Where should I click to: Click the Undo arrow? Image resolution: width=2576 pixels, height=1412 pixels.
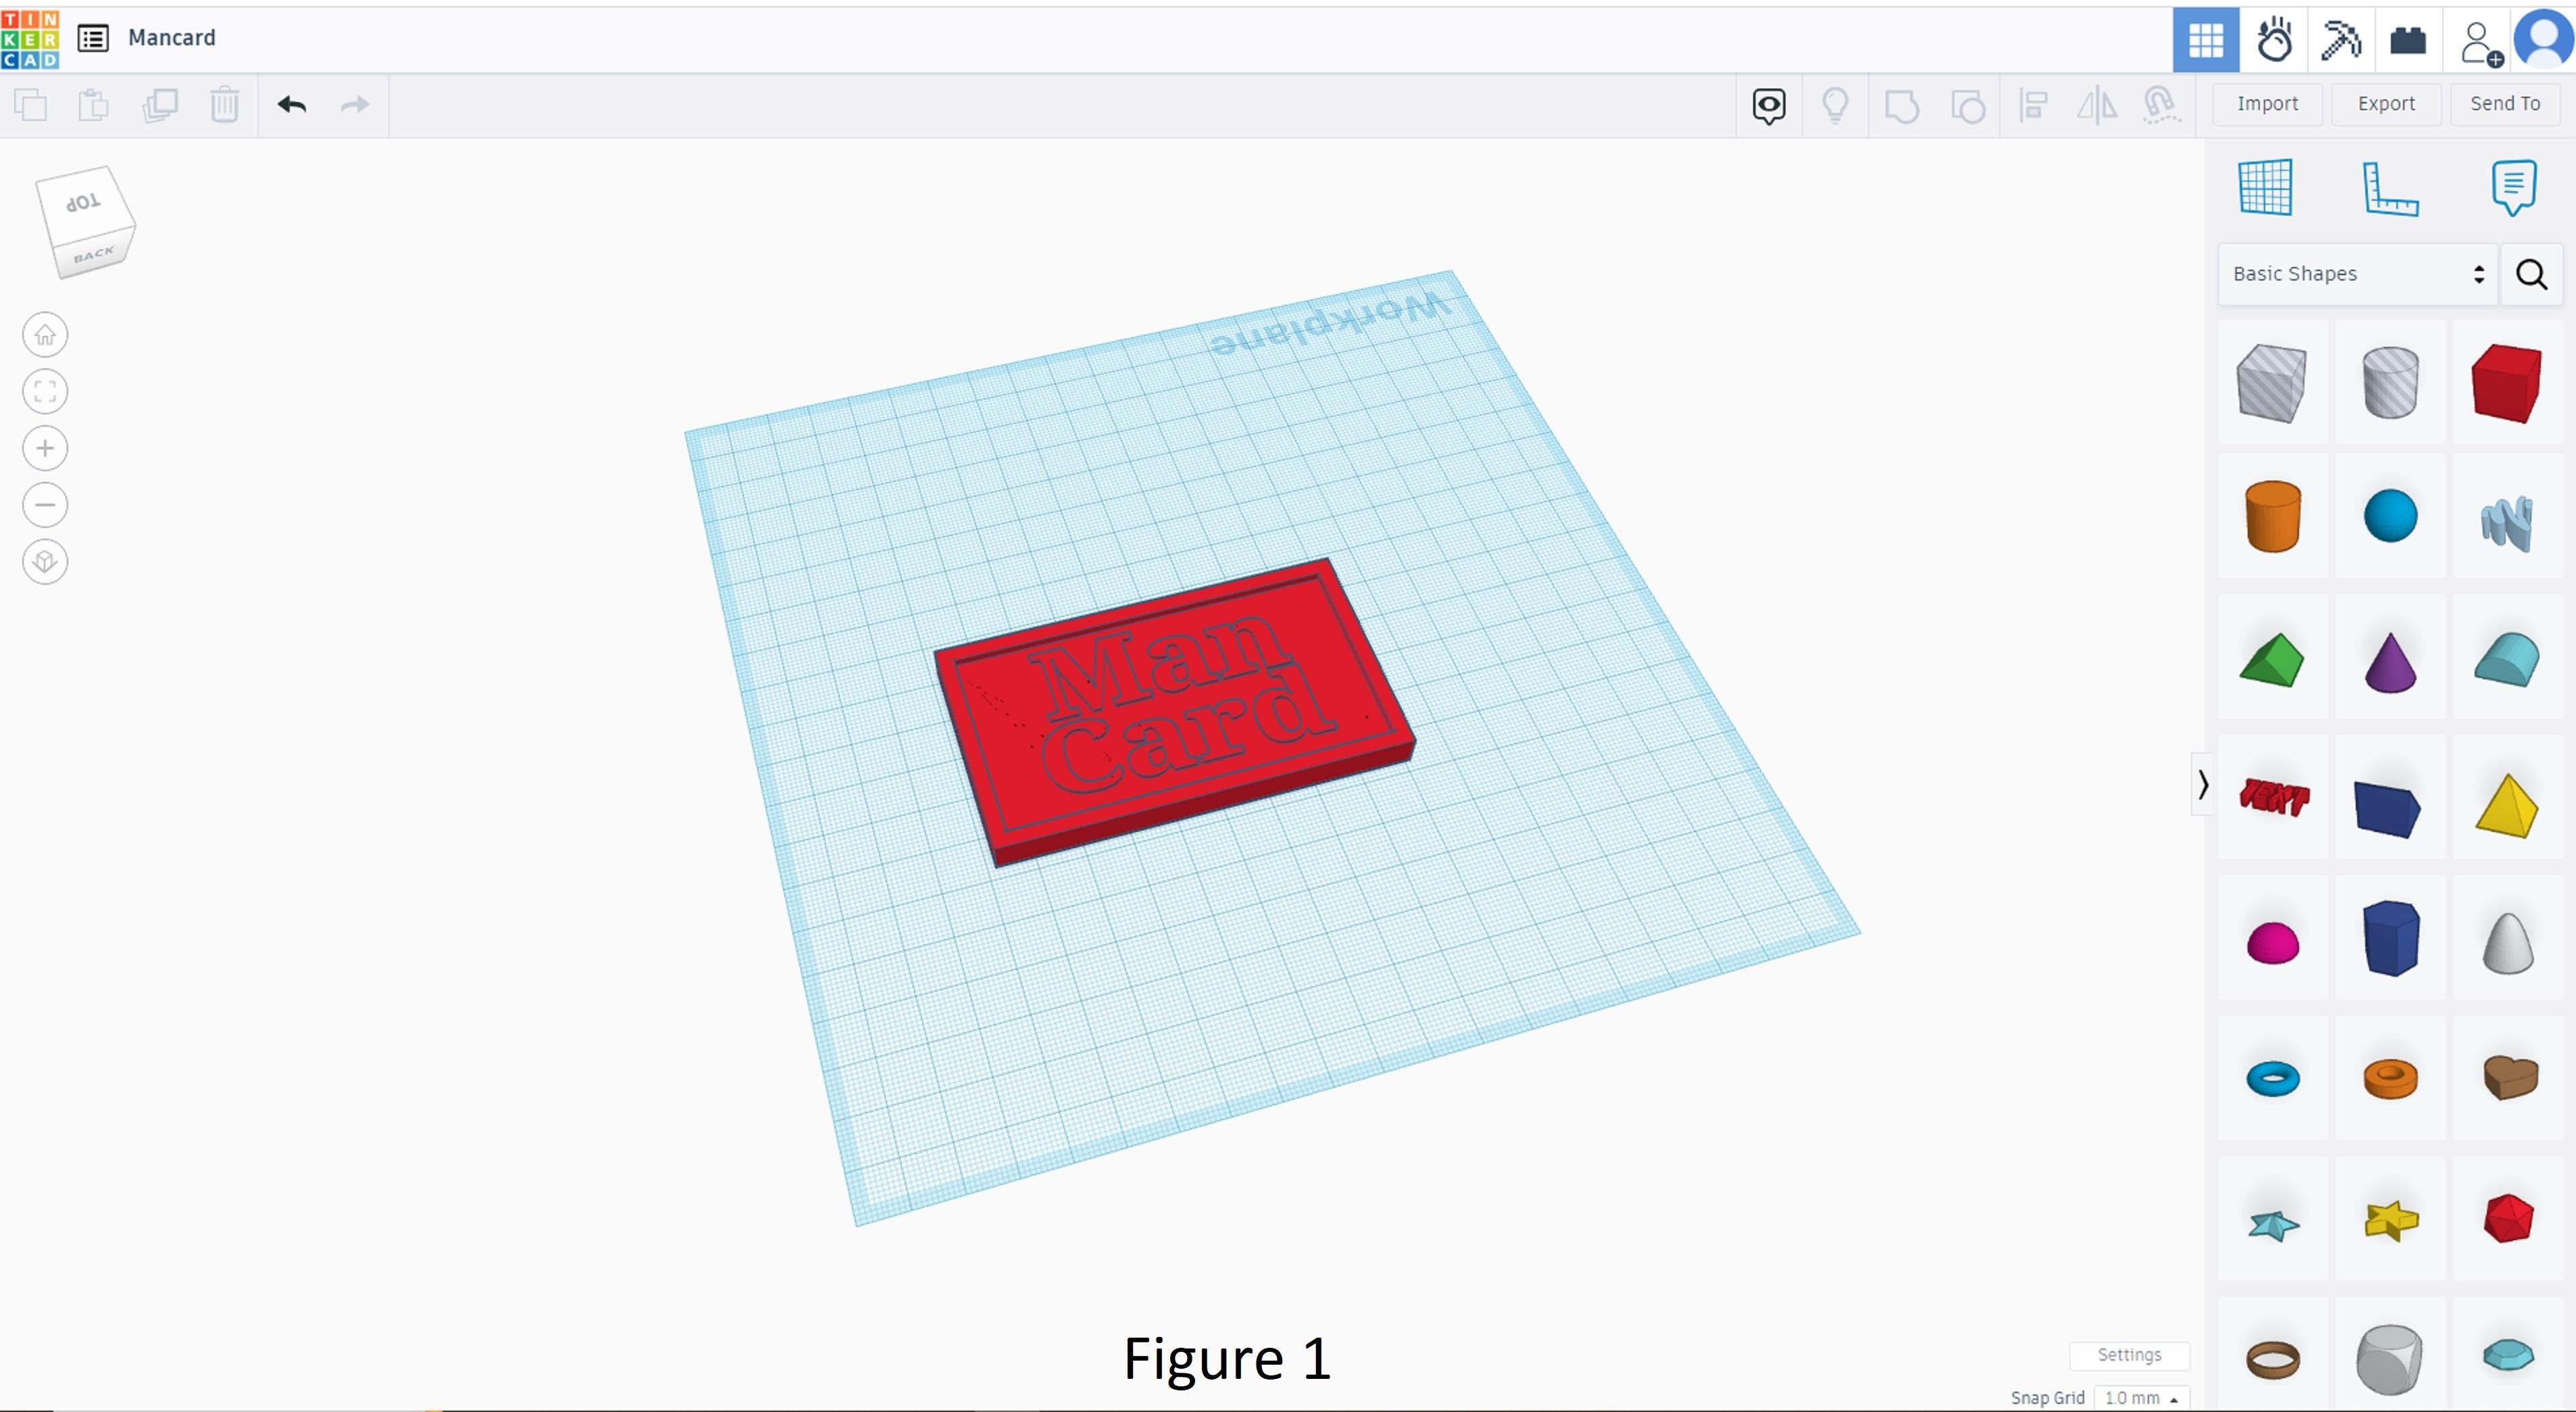pyautogui.click(x=292, y=105)
